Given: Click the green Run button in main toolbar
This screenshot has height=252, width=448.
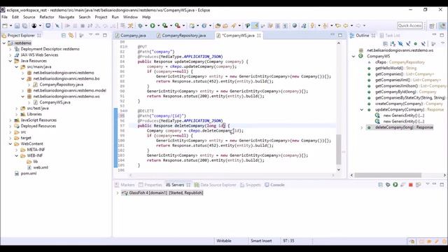Looking at the screenshot, I should tap(153, 26).
